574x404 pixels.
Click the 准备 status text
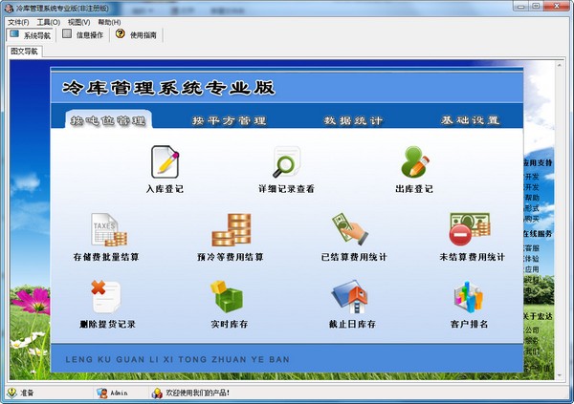pyautogui.click(x=27, y=393)
